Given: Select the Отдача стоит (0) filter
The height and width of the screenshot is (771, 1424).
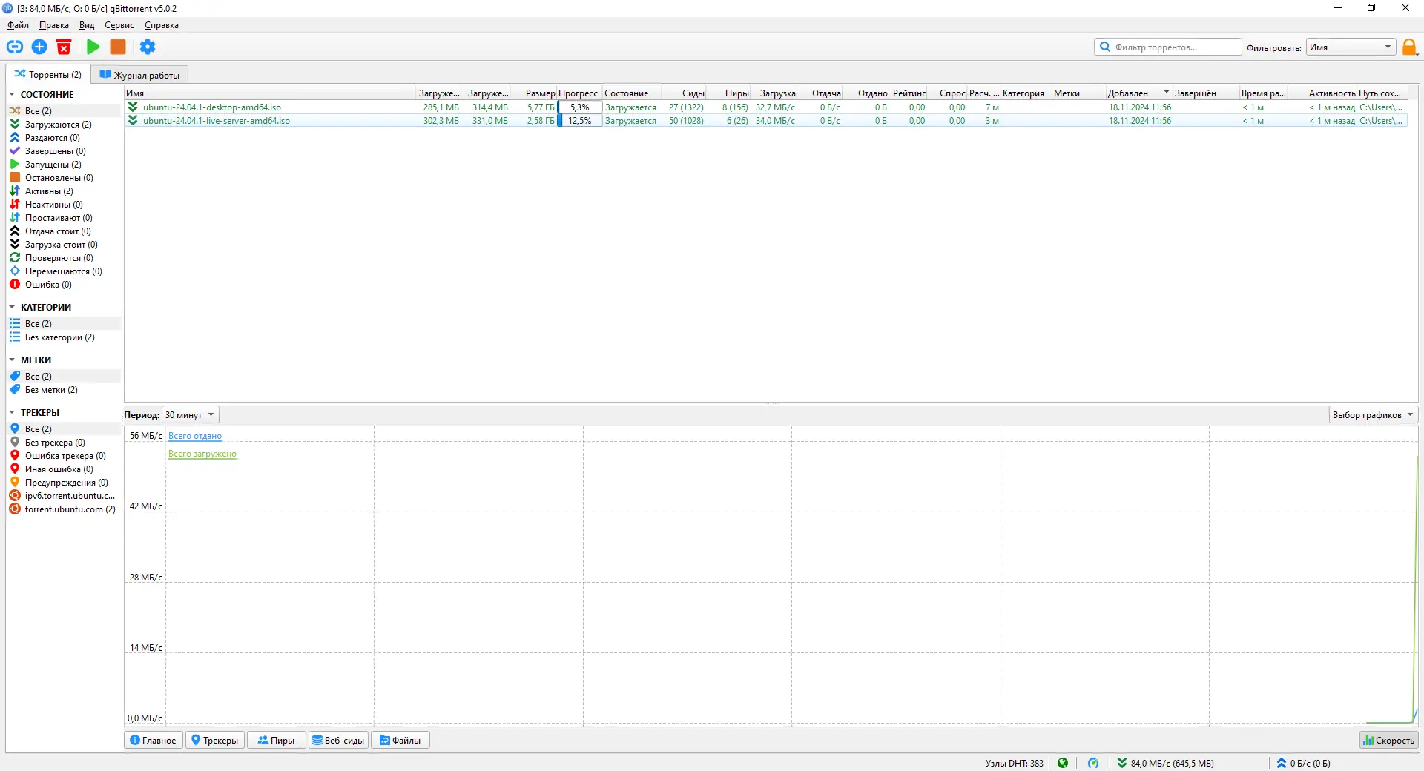Looking at the screenshot, I should pyautogui.click(x=58, y=231).
